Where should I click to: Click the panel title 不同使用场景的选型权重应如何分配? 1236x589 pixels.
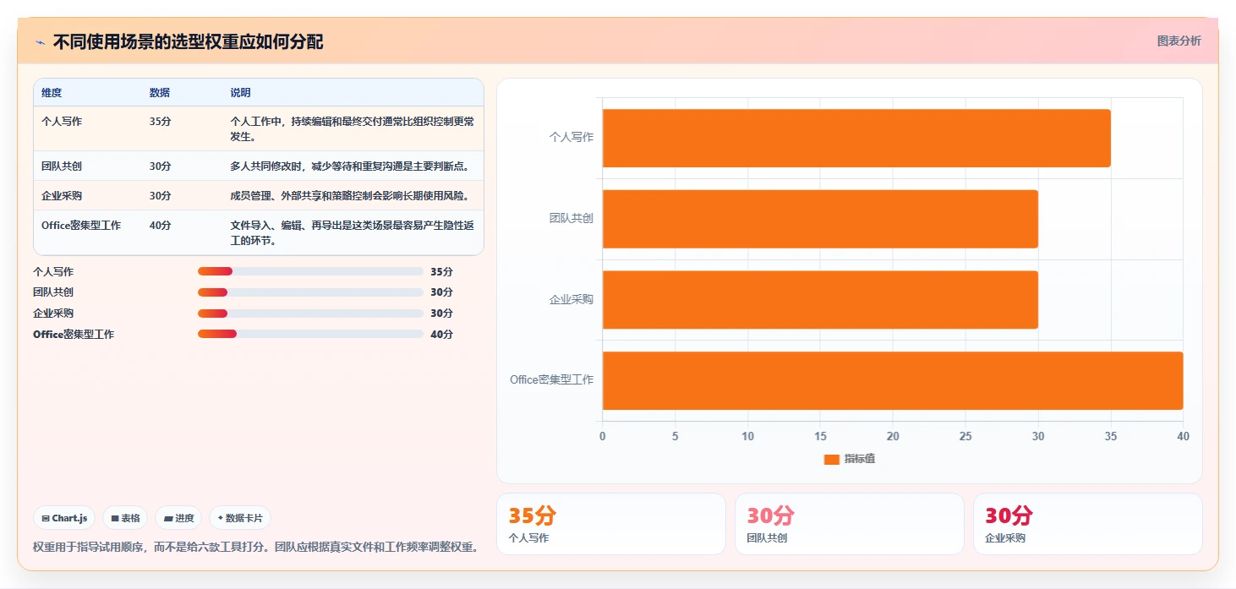coord(188,42)
